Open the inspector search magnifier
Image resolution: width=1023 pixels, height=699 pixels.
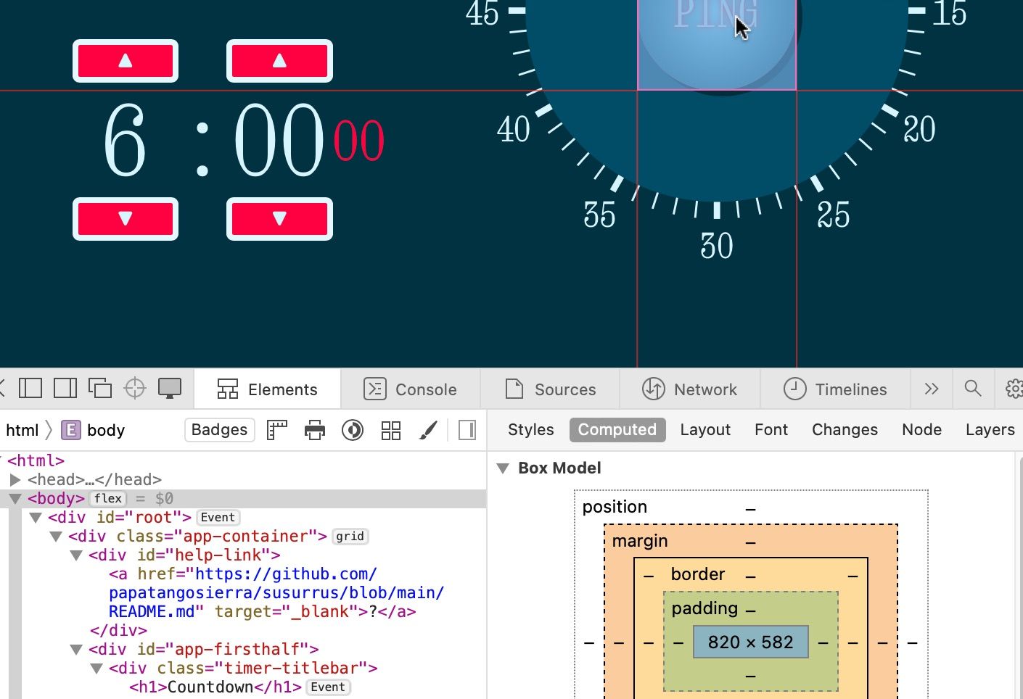tap(973, 389)
